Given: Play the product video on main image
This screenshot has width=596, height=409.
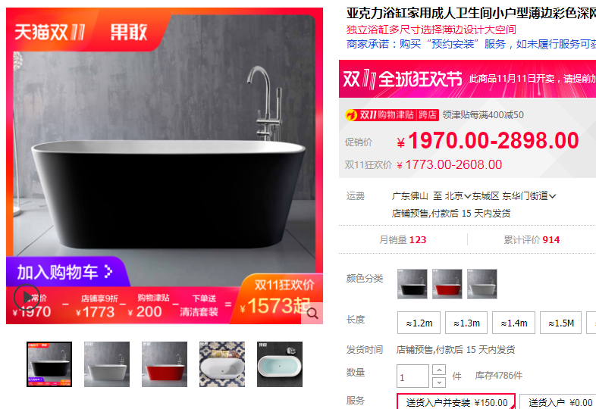Looking at the screenshot, I should pos(27,298).
